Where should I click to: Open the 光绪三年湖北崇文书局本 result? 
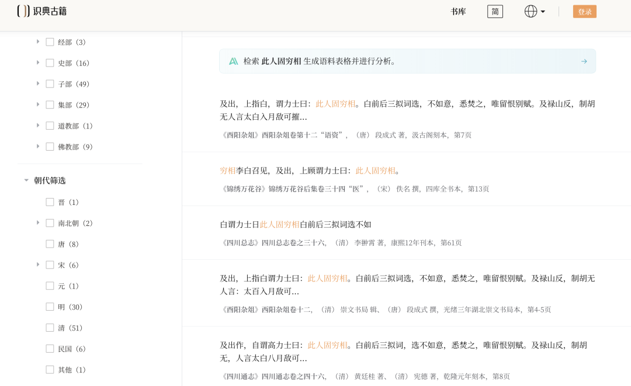[407, 293]
